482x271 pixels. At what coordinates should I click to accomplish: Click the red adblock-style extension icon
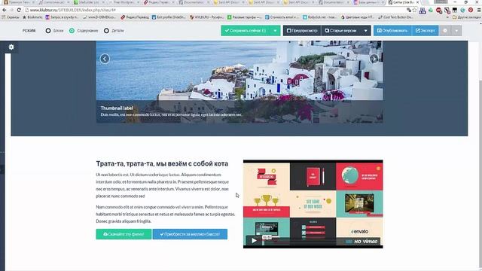click(x=439, y=11)
